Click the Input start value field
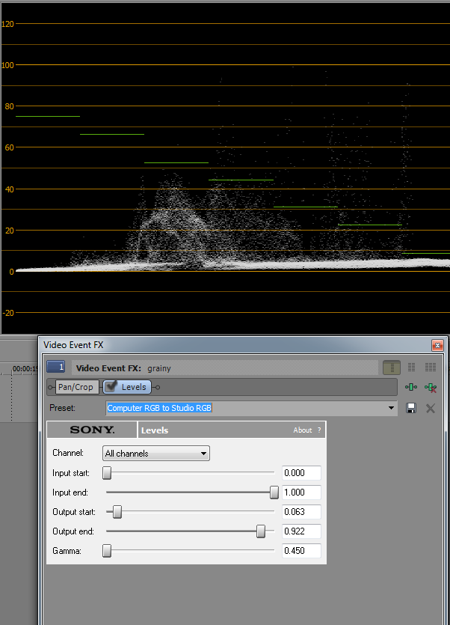Image resolution: width=450 pixels, height=625 pixels. tap(301, 473)
